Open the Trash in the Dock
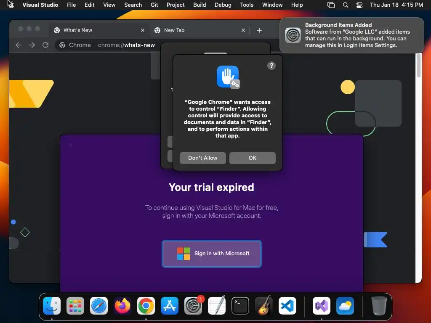This screenshot has width=431, height=323. click(379, 306)
